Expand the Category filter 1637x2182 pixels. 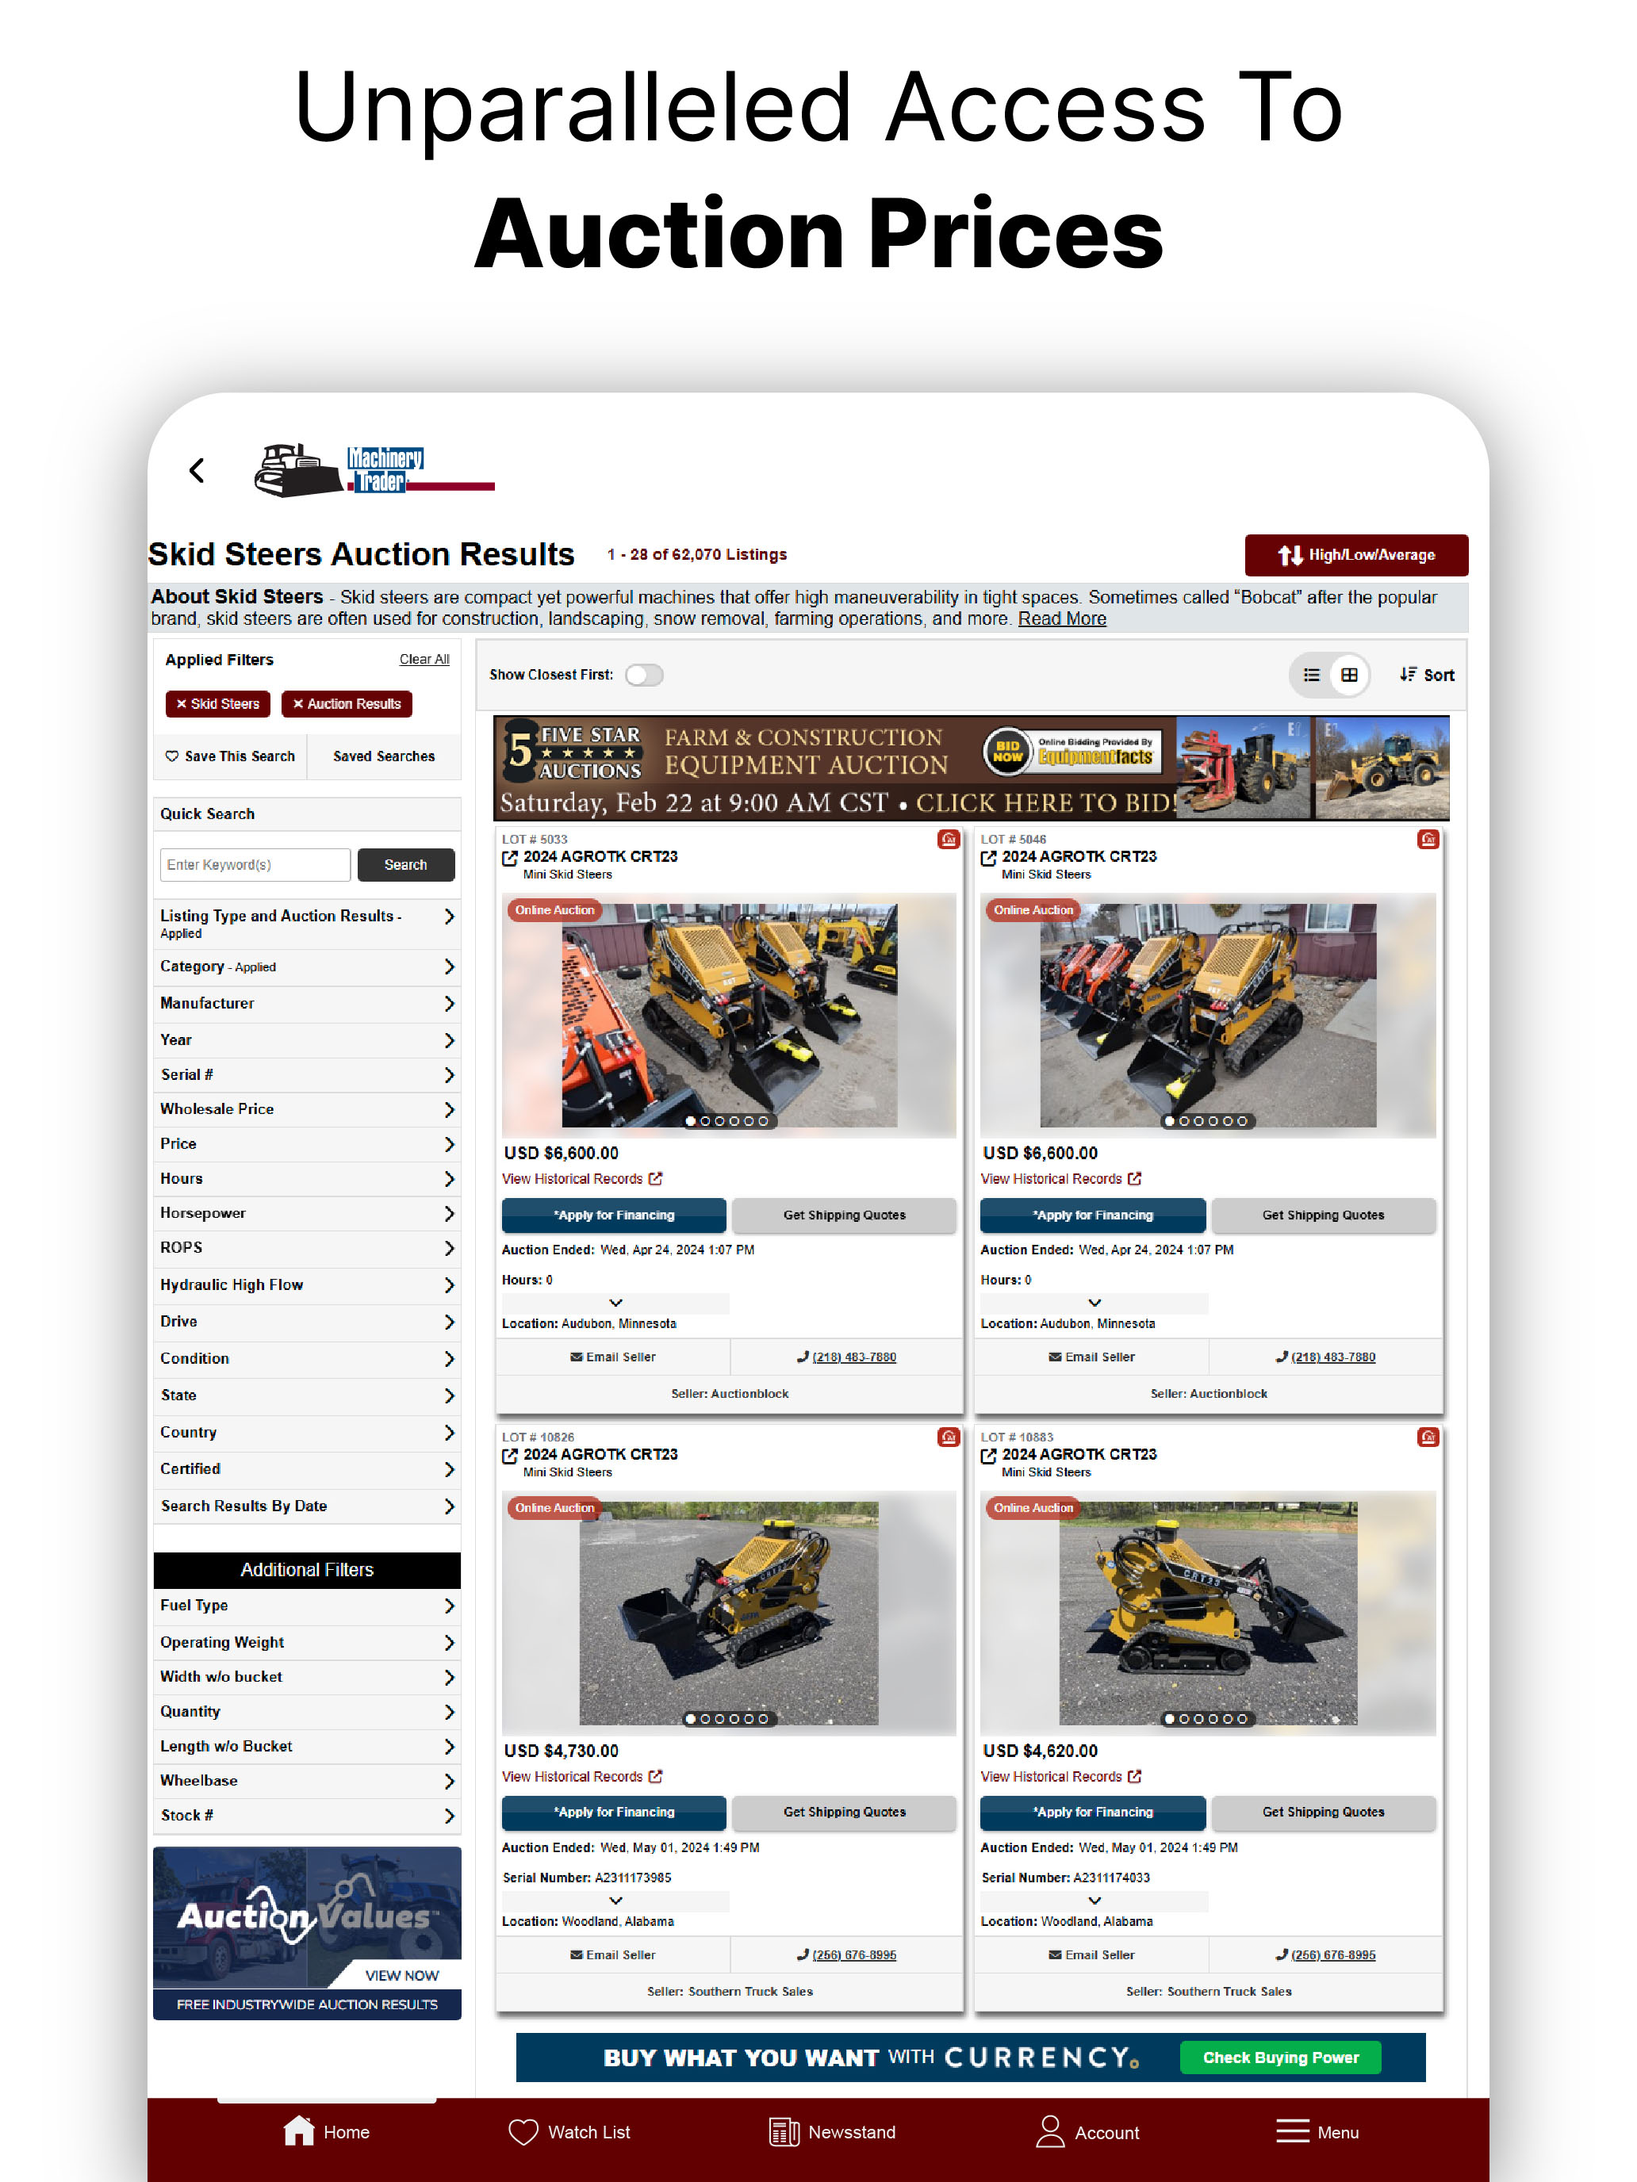[x=307, y=967]
